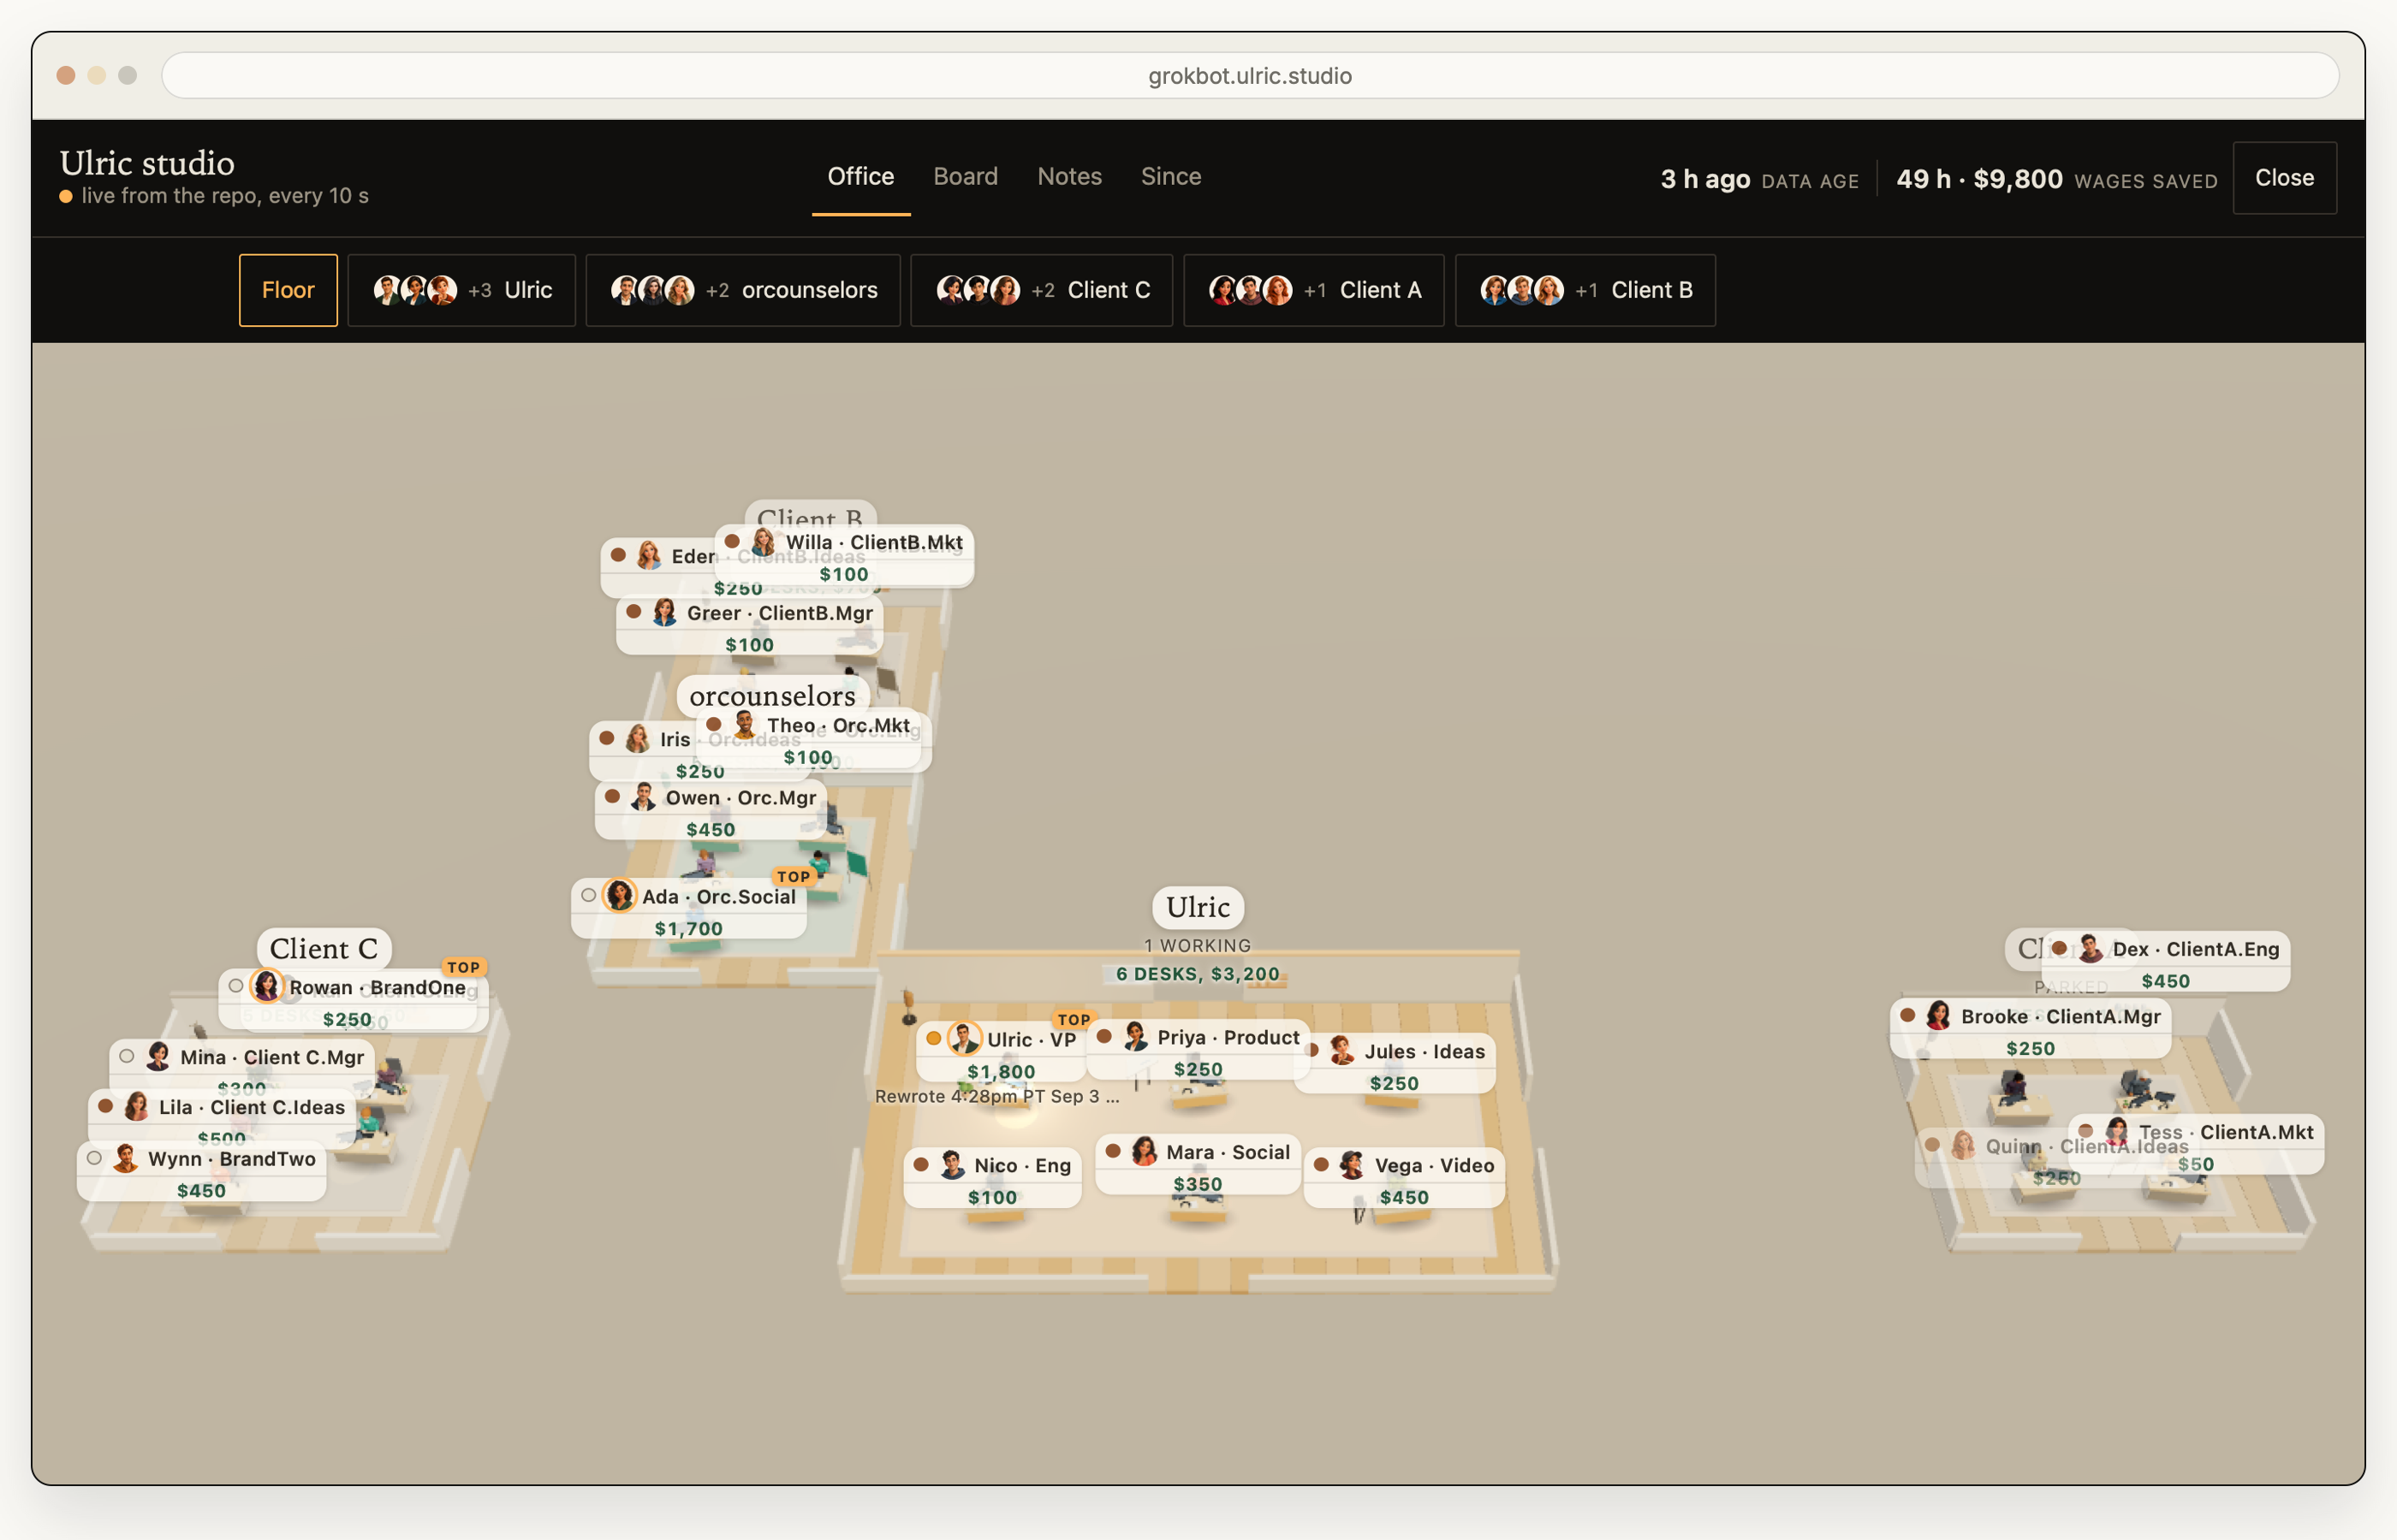This screenshot has height=1540, width=2397.
Task: Select the Since tab
Action: click(1170, 176)
